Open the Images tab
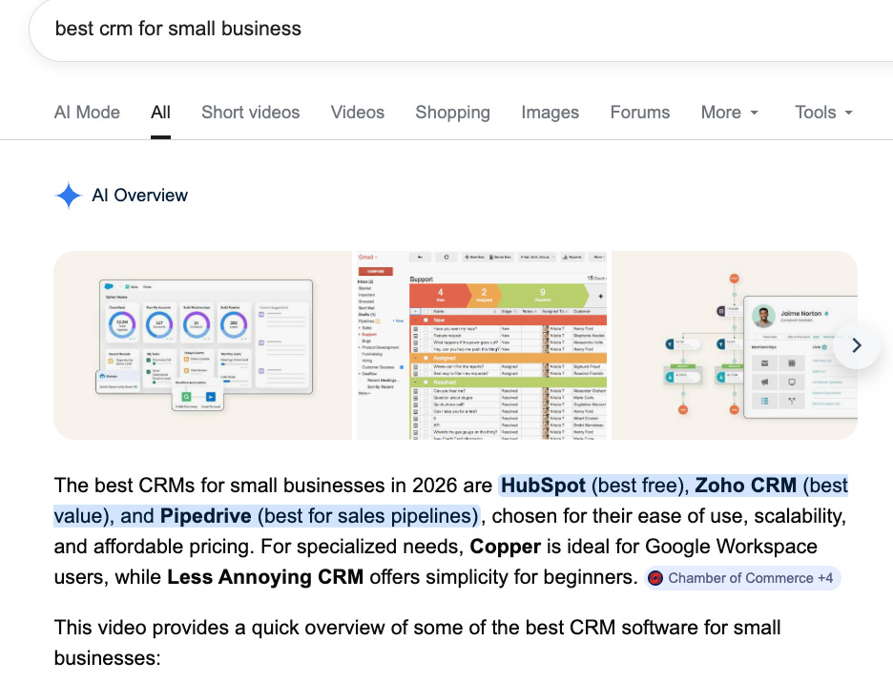The width and height of the screenshot is (893, 683). click(550, 113)
